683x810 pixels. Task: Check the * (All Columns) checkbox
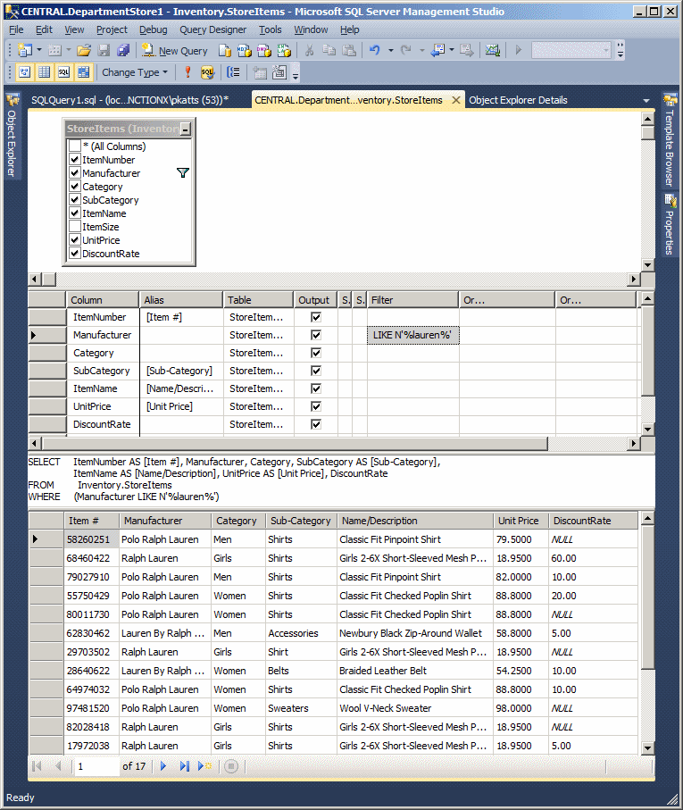click(x=75, y=146)
